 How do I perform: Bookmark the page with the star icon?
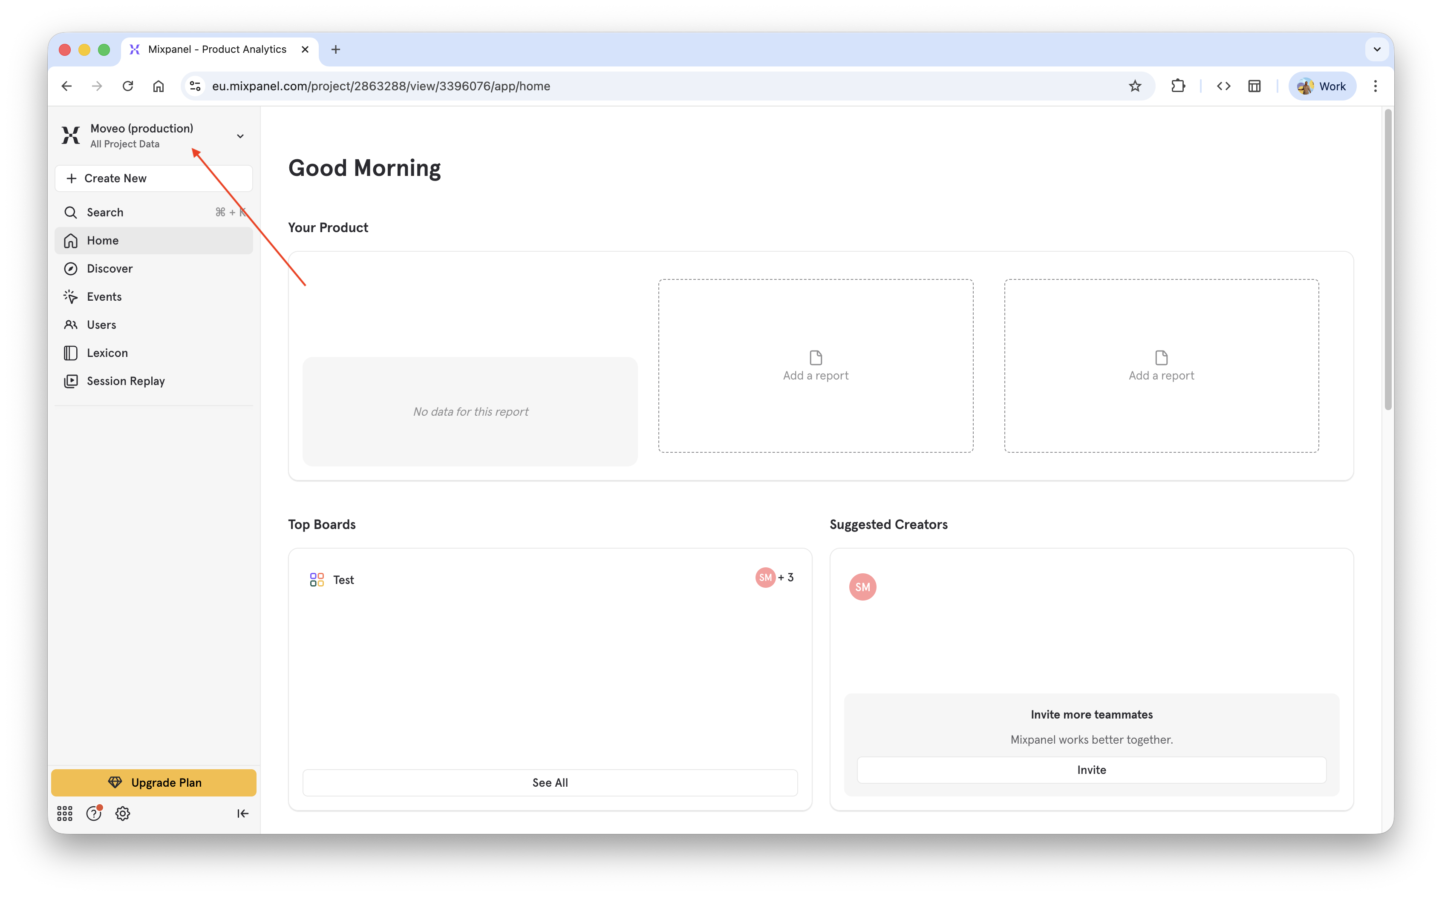(1135, 86)
